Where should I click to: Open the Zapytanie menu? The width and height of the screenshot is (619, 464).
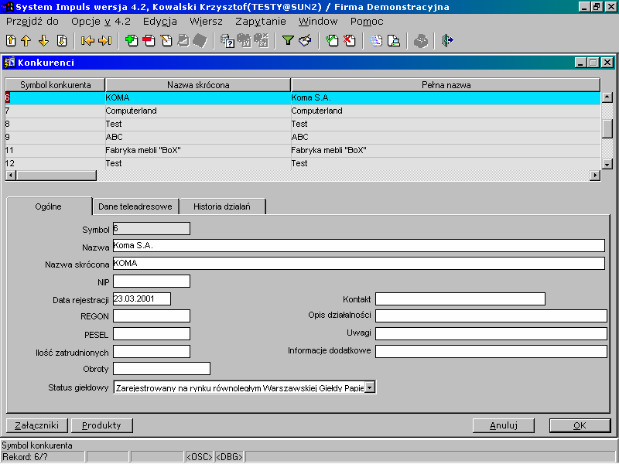pyautogui.click(x=261, y=22)
